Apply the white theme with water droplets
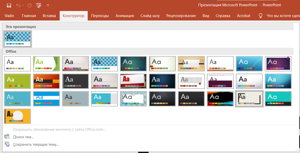The image size is (300, 153). [x=249, y=81]
